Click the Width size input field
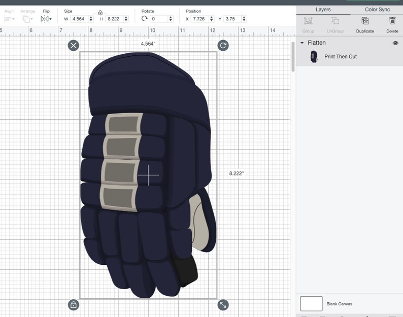This screenshot has height=317, width=403. tap(79, 19)
